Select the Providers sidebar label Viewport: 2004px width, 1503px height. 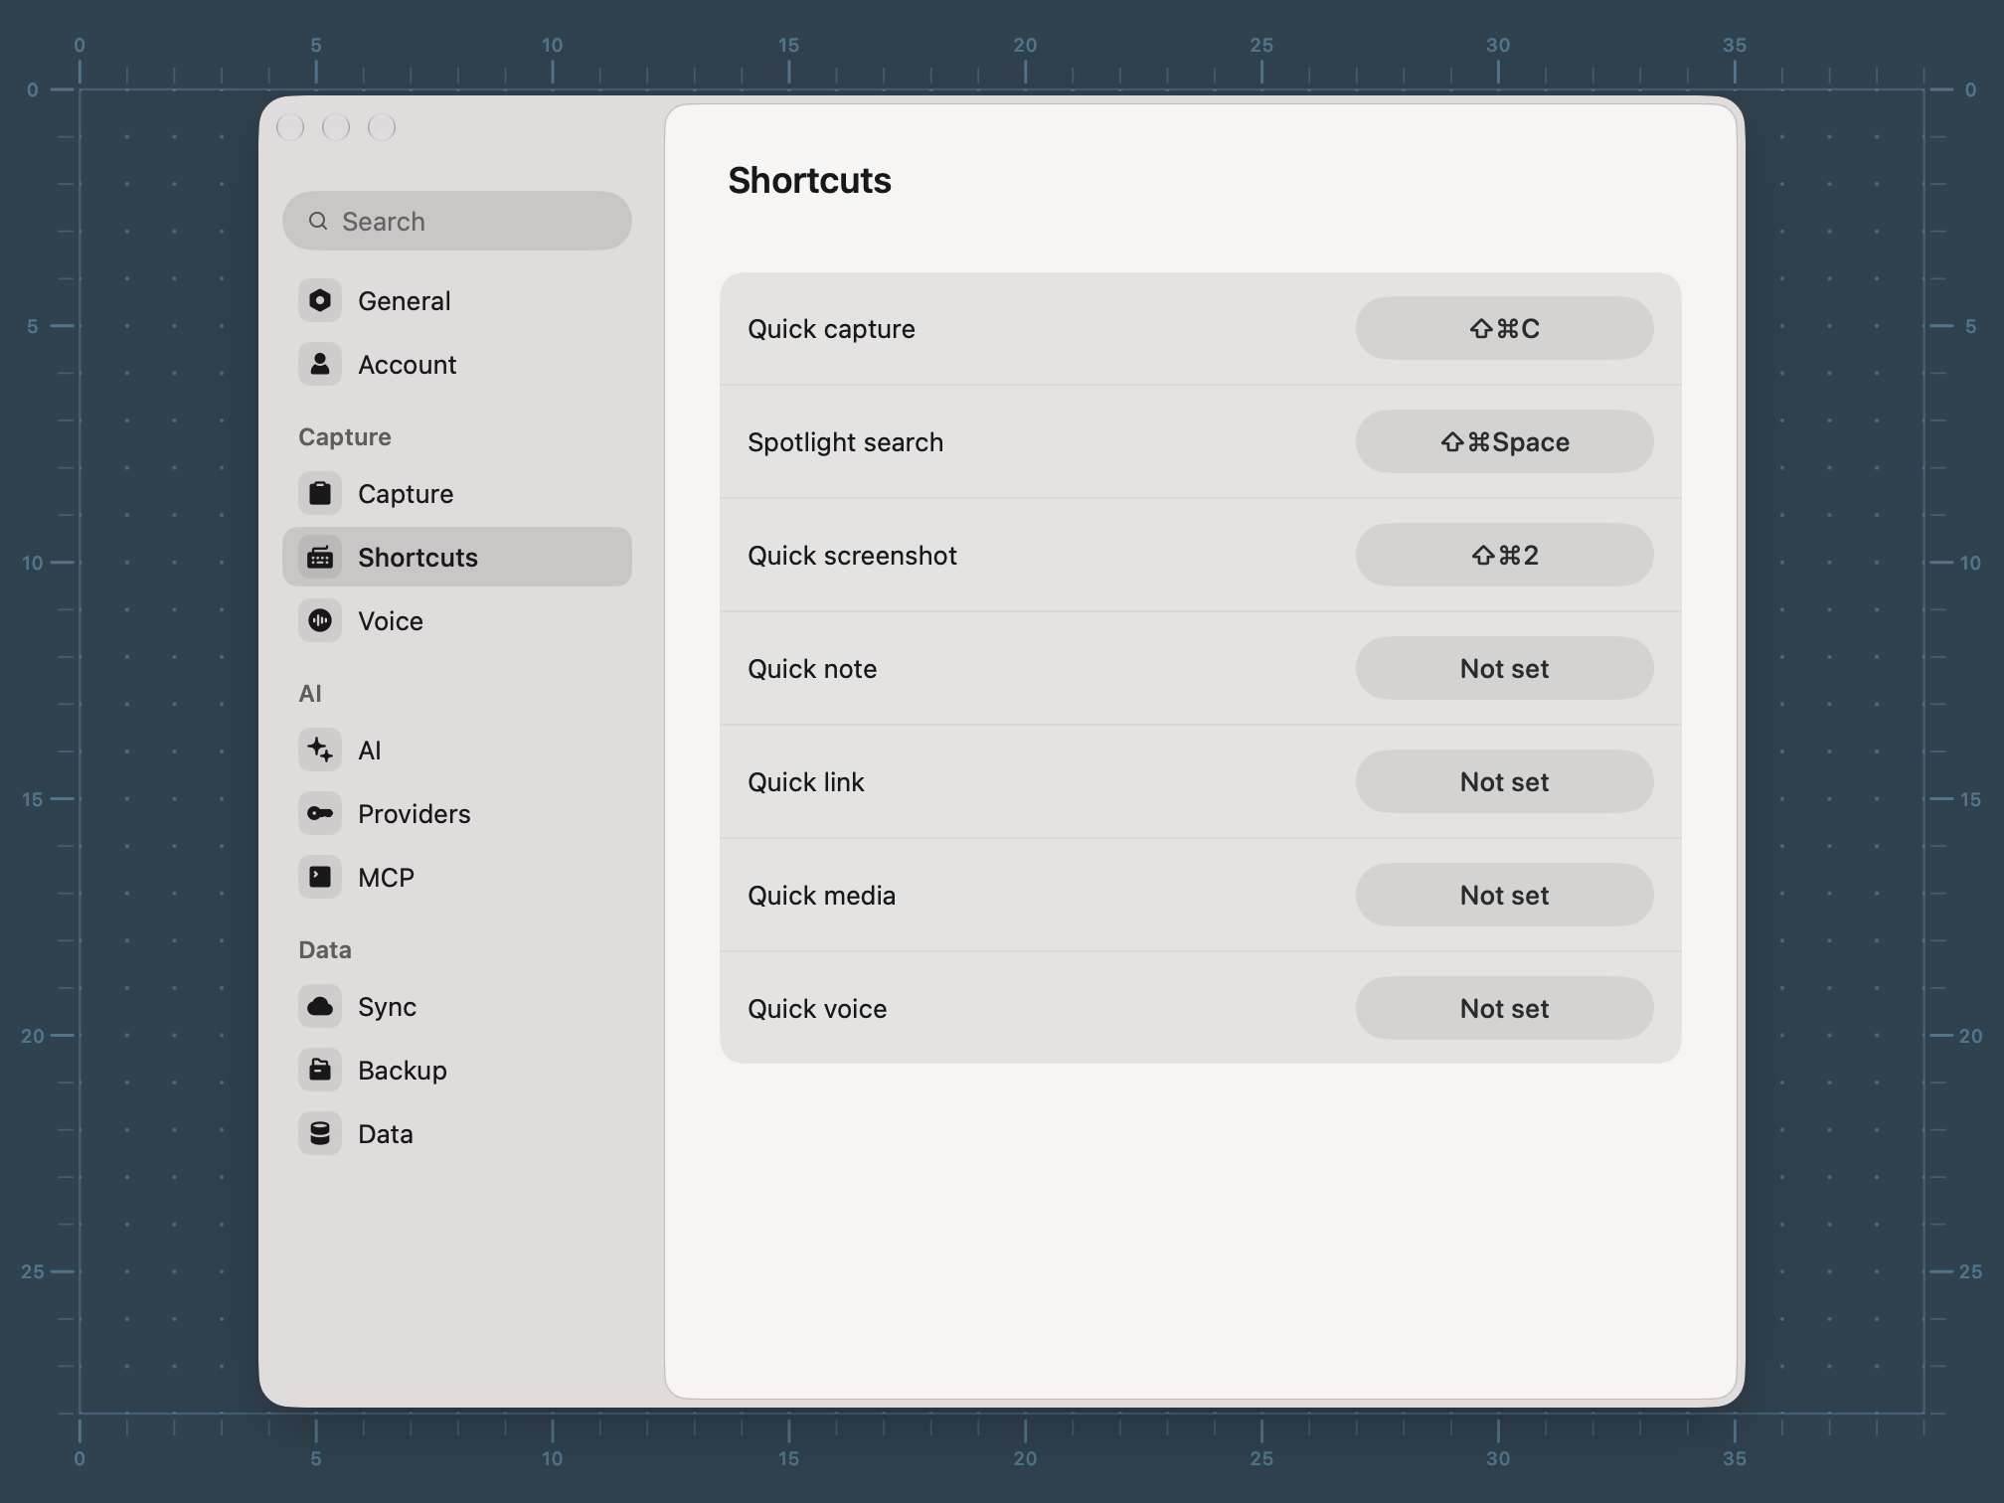coord(415,814)
